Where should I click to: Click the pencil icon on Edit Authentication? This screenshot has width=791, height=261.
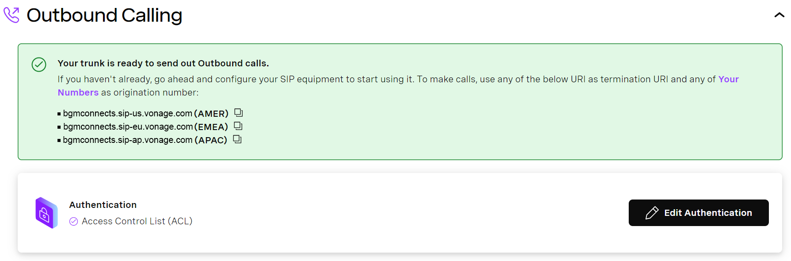(652, 213)
